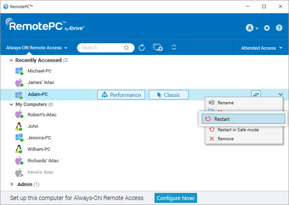
Task: Open Attended Access dropdown
Action: (262, 48)
